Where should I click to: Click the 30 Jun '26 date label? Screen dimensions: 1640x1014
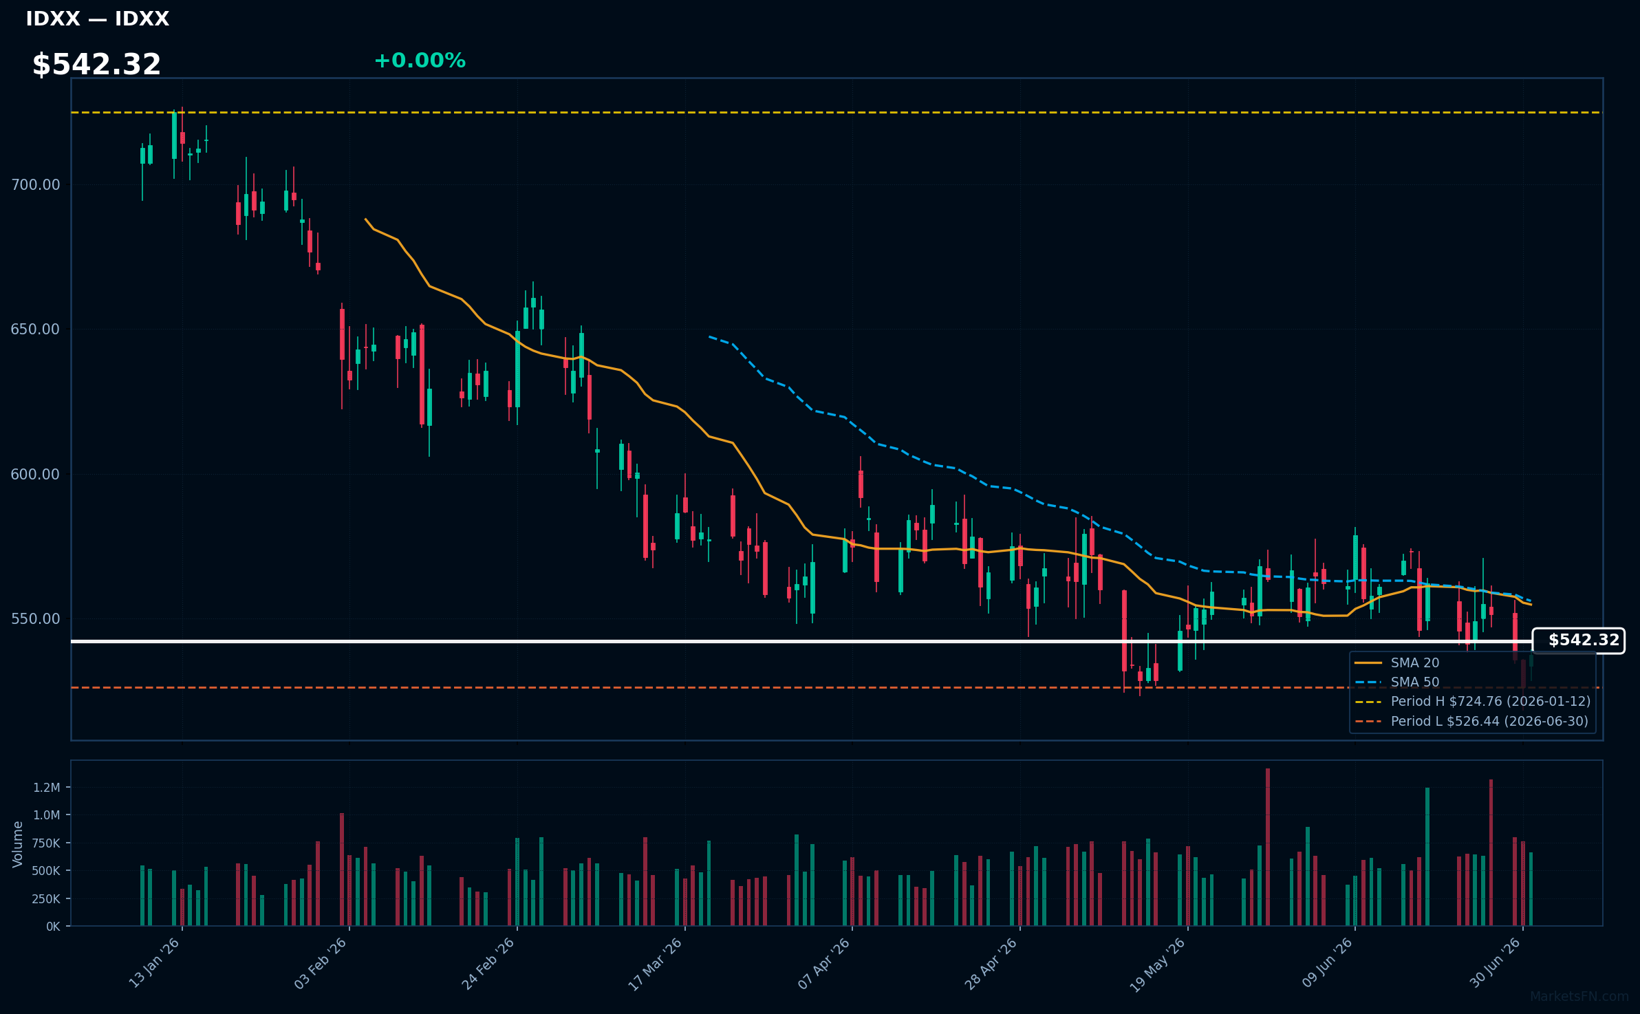[1495, 962]
